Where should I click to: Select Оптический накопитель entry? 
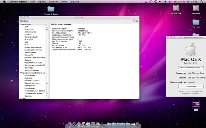35,57
